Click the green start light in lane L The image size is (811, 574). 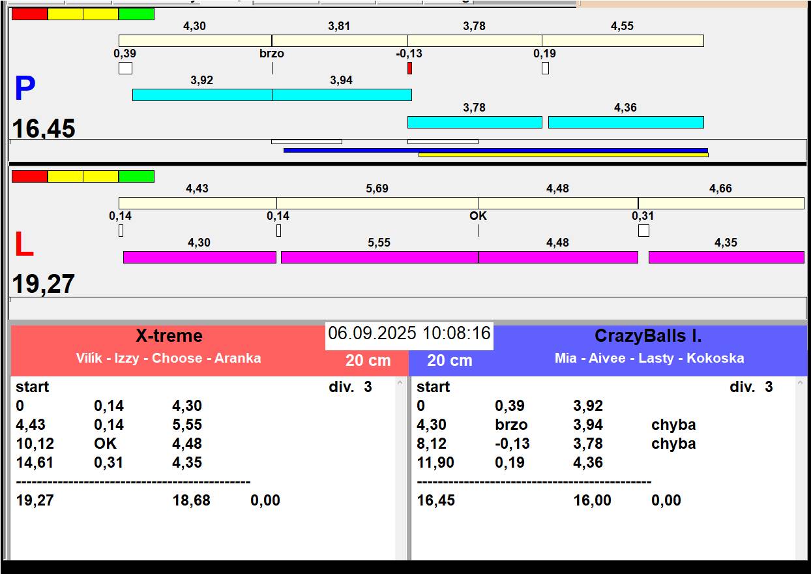click(136, 176)
